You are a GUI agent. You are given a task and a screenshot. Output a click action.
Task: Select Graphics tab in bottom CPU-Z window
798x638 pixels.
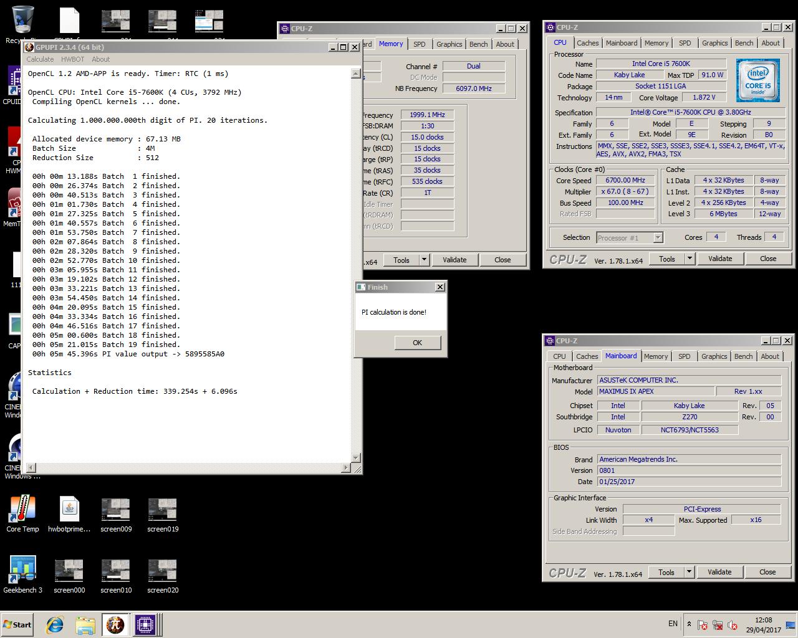[x=714, y=356]
